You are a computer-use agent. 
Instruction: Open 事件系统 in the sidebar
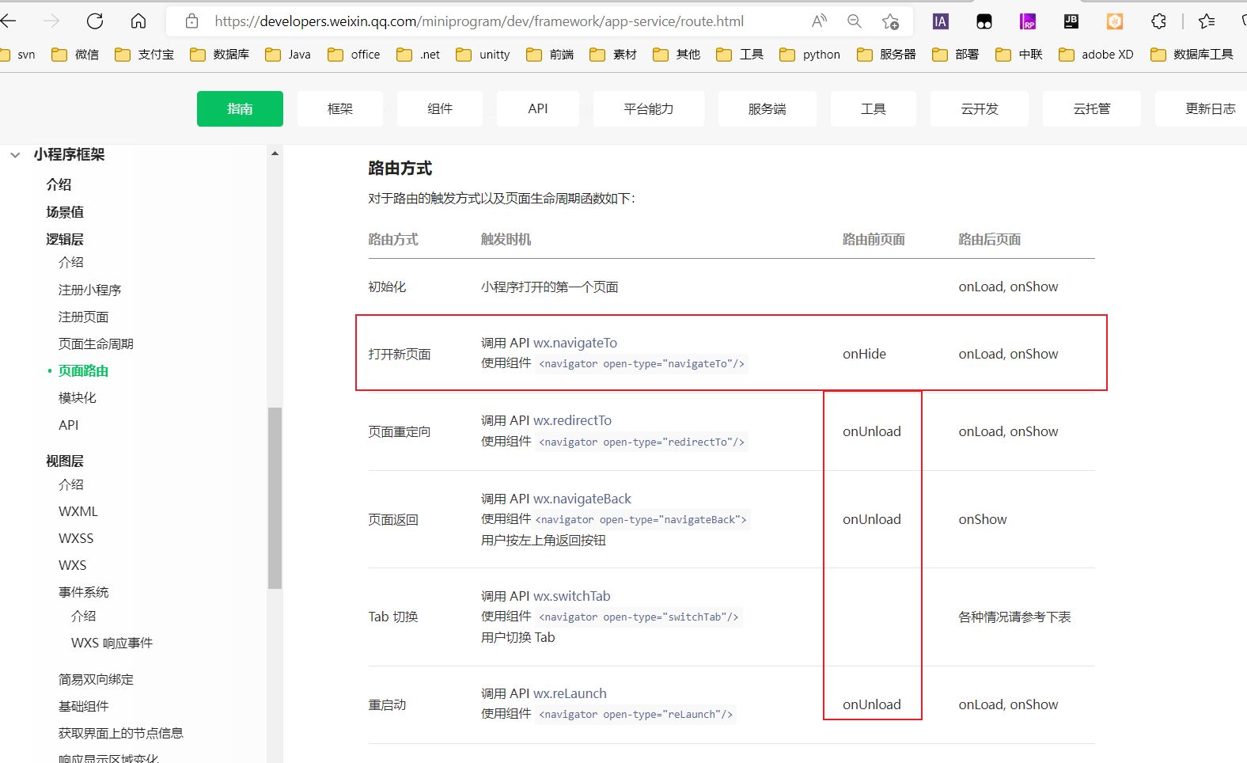pyautogui.click(x=83, y=592)
